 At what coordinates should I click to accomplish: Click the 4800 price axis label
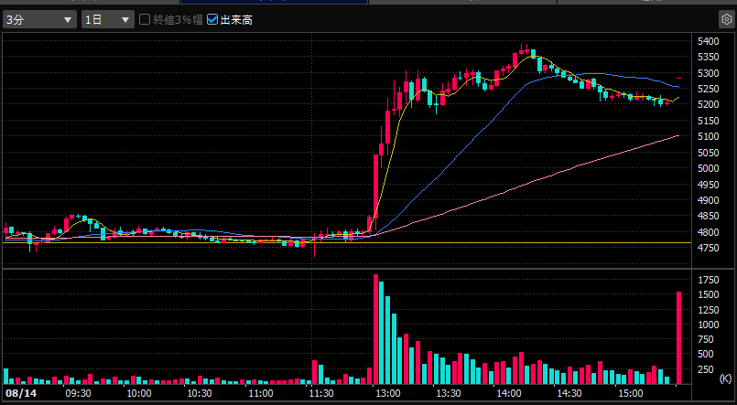click(708, 232)
